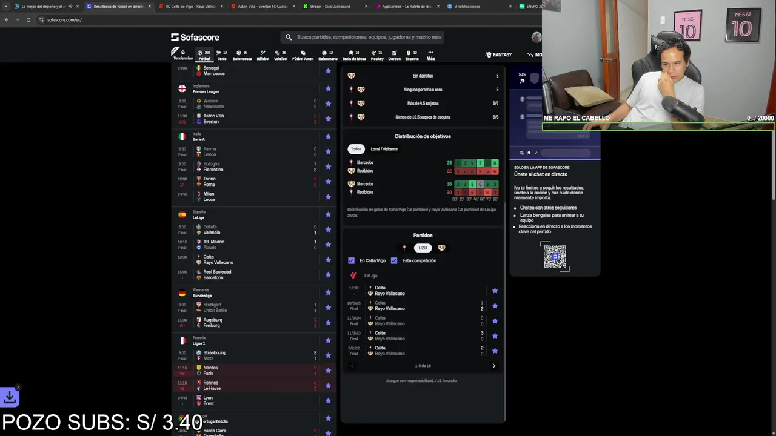Click the Sofascore logo
Screen dimensions: 776x436
[x=195, y=37]
